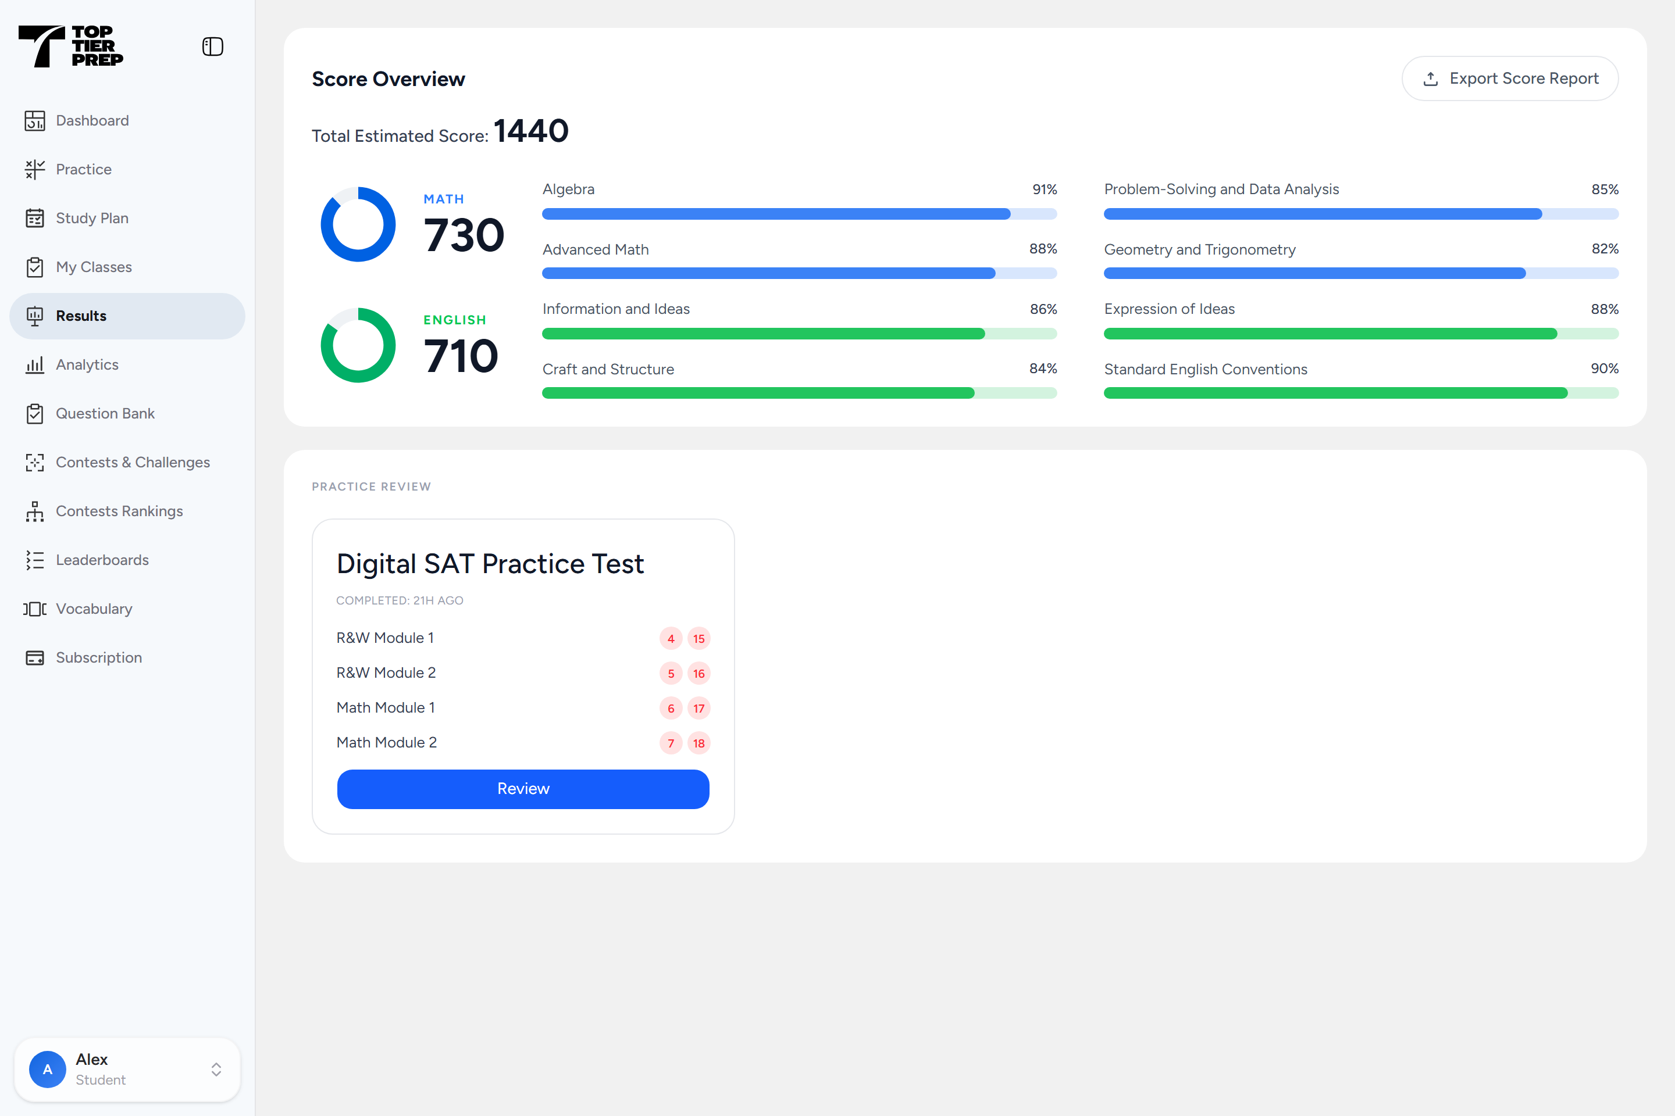Click badge 18 on Math Module 2
This screenshot has width=1675, height=1116.
pos(698,743)
